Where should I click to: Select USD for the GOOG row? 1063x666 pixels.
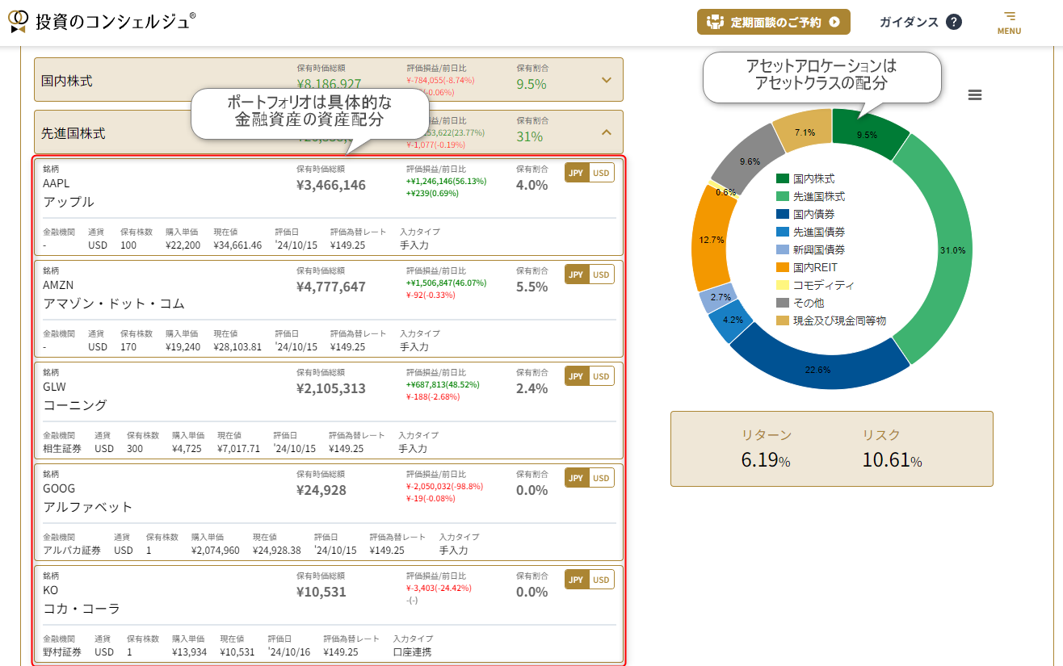602,478
